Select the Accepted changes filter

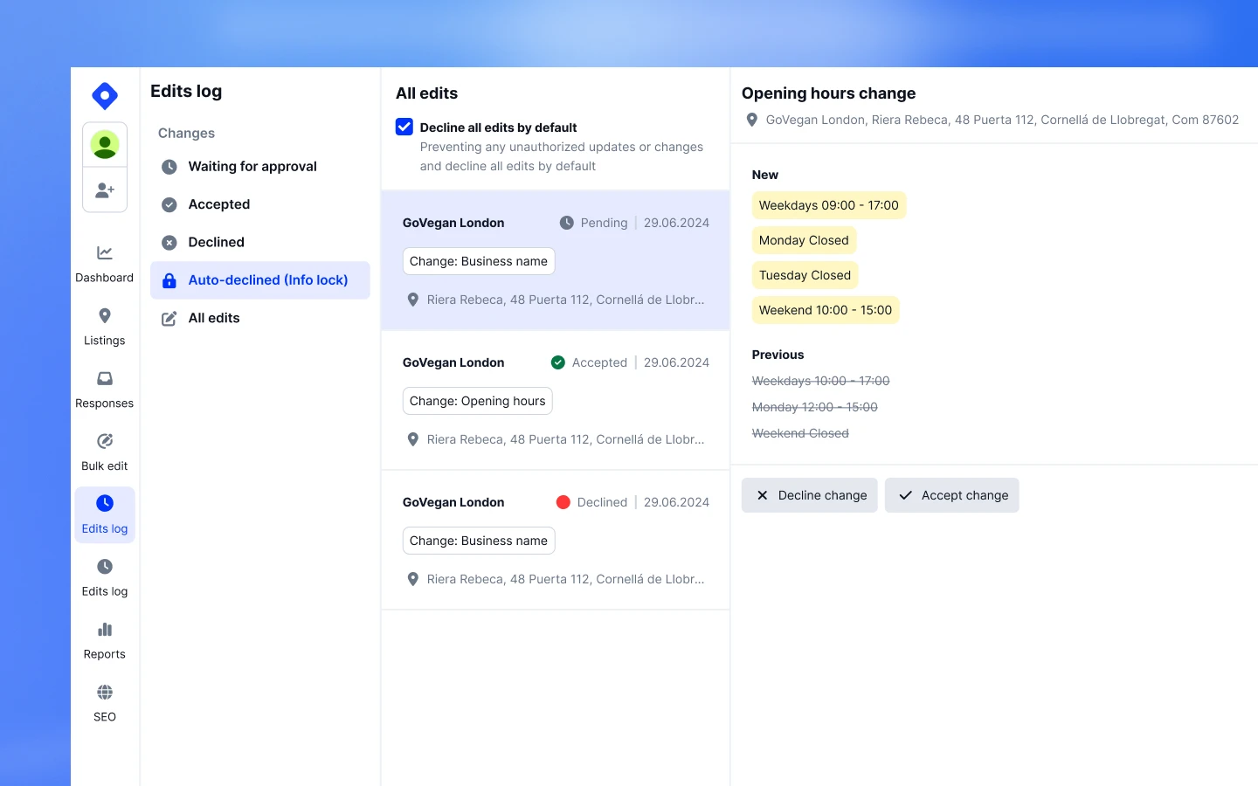[218, 203]
